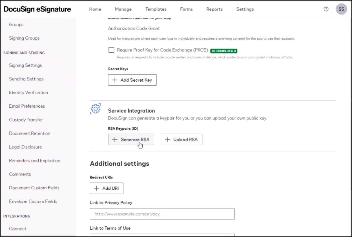Click the DocuSign eSignature logo
Image resolution: width=352 pixels, height=237 pixels.
coord(37,9)
